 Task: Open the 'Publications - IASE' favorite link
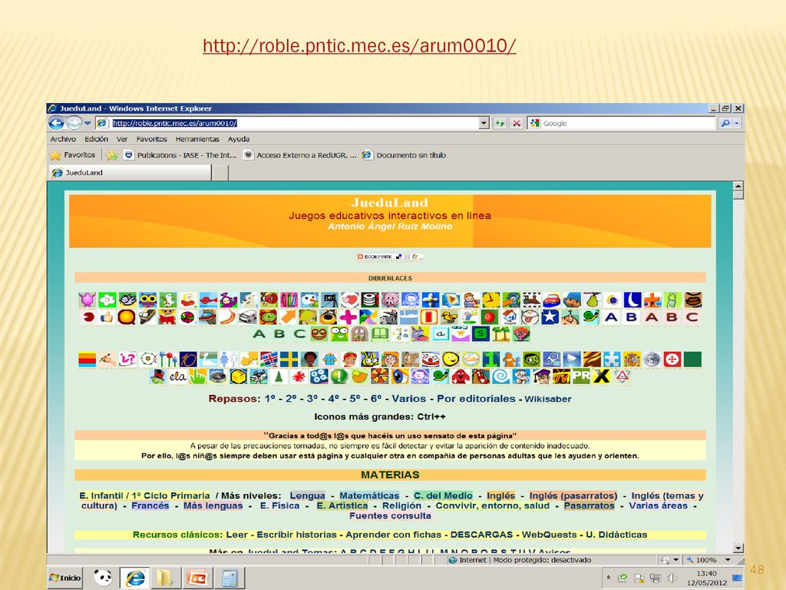[x=180, y=155]
